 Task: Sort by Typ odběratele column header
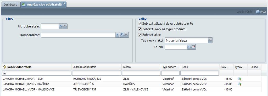[171, 67]
